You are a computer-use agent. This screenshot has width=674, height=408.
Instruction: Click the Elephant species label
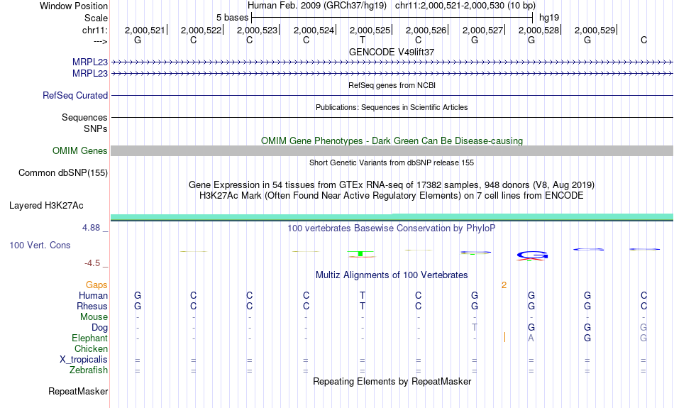pos(89,338)
